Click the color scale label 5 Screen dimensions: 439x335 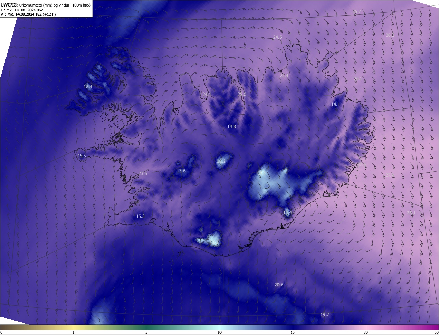[146, 332]
